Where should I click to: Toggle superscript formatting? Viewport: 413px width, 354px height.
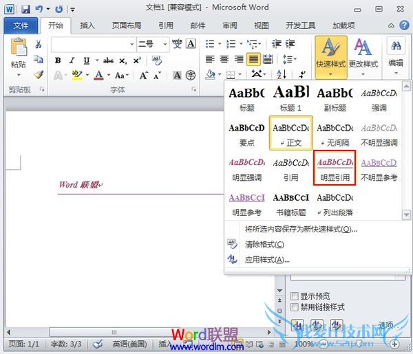coord(137,60)
